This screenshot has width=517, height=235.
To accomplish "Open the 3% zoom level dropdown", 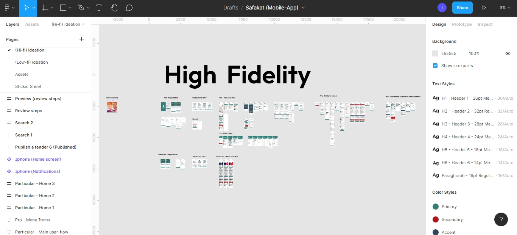I will coord(505,8).
